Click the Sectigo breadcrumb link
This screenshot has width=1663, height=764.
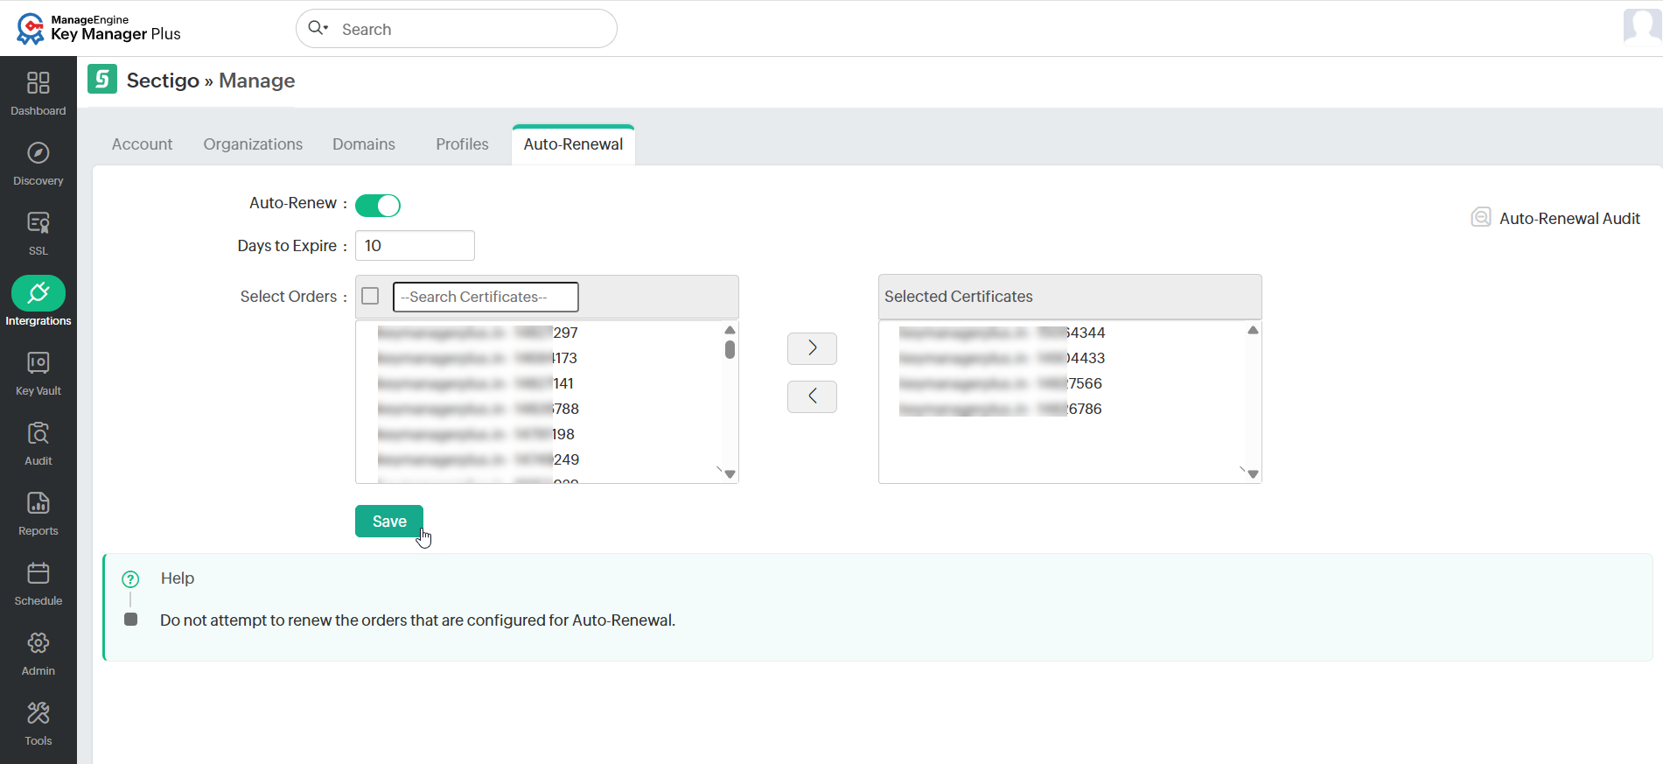[x=163, y=81]
